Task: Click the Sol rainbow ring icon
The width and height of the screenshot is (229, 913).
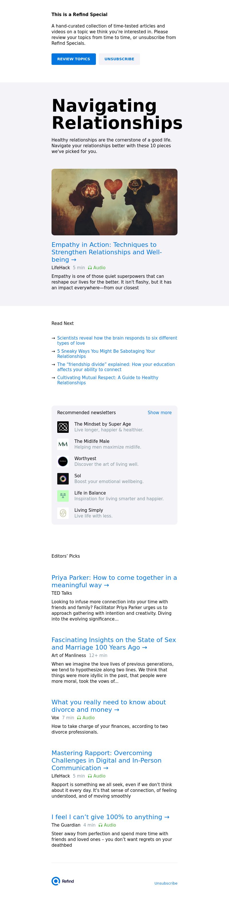Action: (63, 478)
